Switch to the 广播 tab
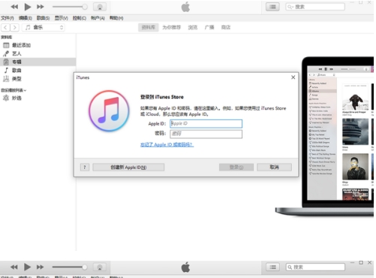The width and height of the screenshot is (376, 278). coord(209,27)
